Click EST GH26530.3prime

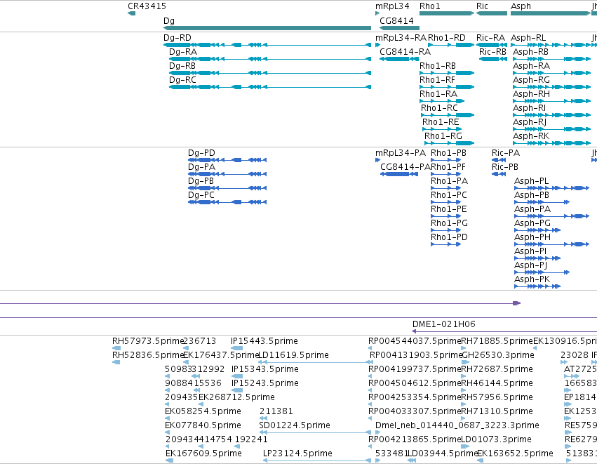(465, 362)
